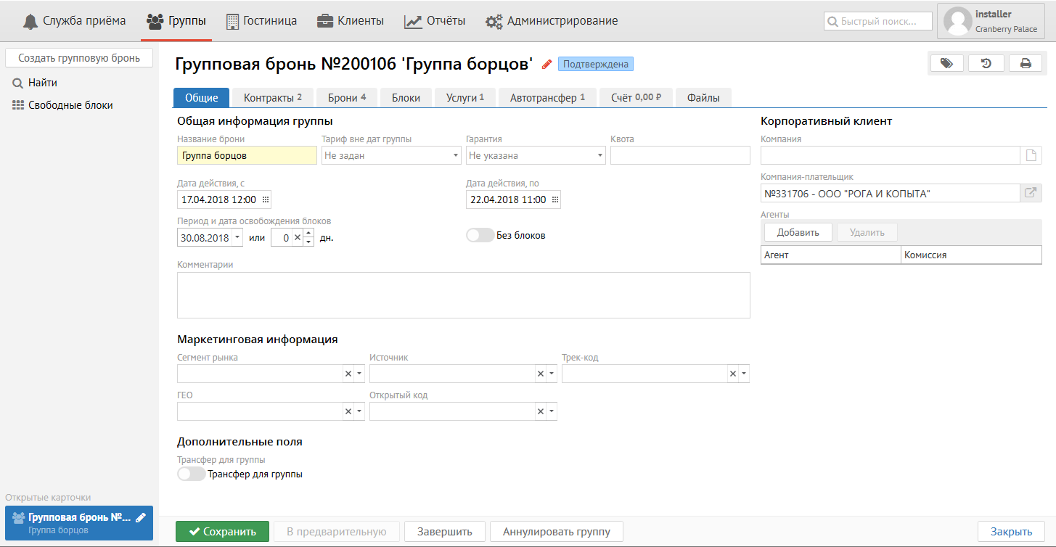The image size is (1056, 547).
Task: Open the Отчёты menu
Action: [435, 21]
